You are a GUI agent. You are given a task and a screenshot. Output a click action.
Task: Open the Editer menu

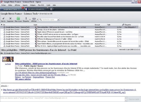point(10,5)
